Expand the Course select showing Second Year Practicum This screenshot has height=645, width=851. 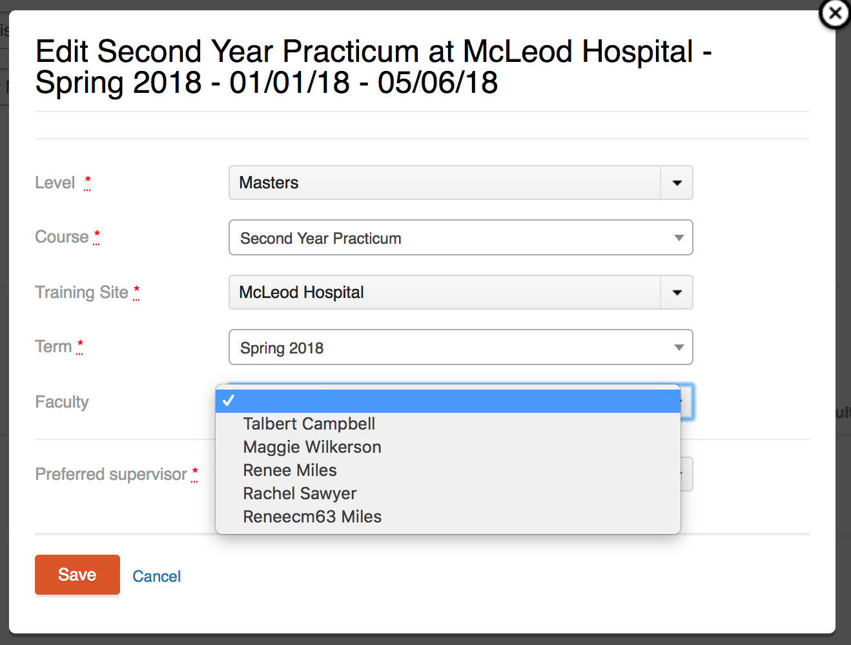pos(461,237)
